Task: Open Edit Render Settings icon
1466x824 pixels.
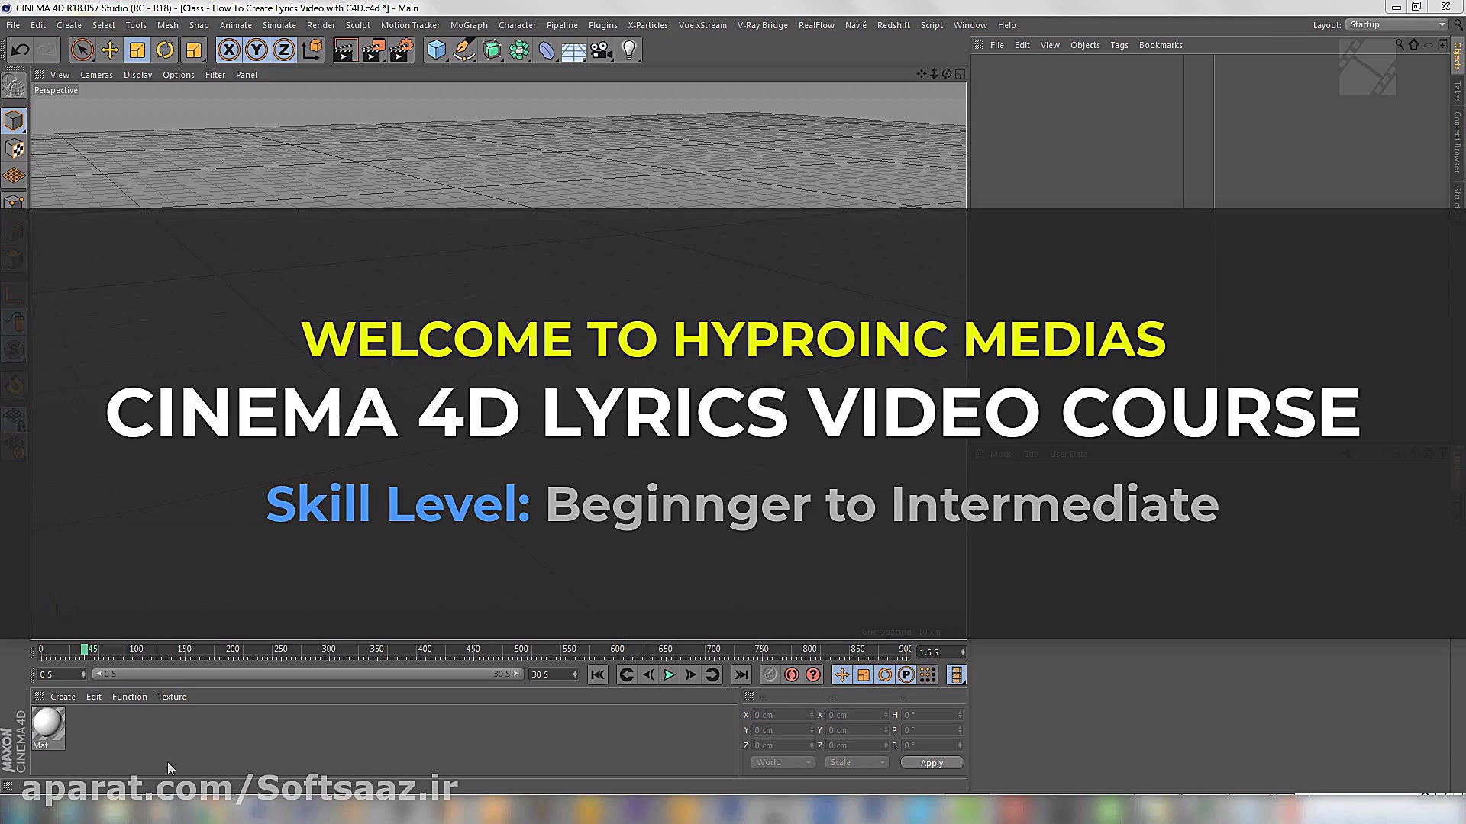Action: [401, 50]
